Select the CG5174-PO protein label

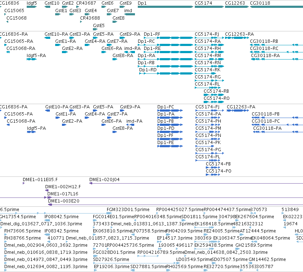coord(219,171)
